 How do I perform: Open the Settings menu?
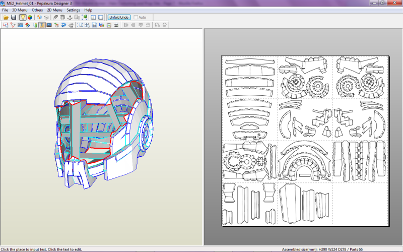click(73, 10)
